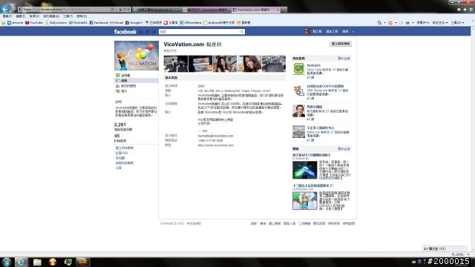The height and width of the screenshot is (267, 475).
Task: Open Windows Start button
Action: coord(7,262)
